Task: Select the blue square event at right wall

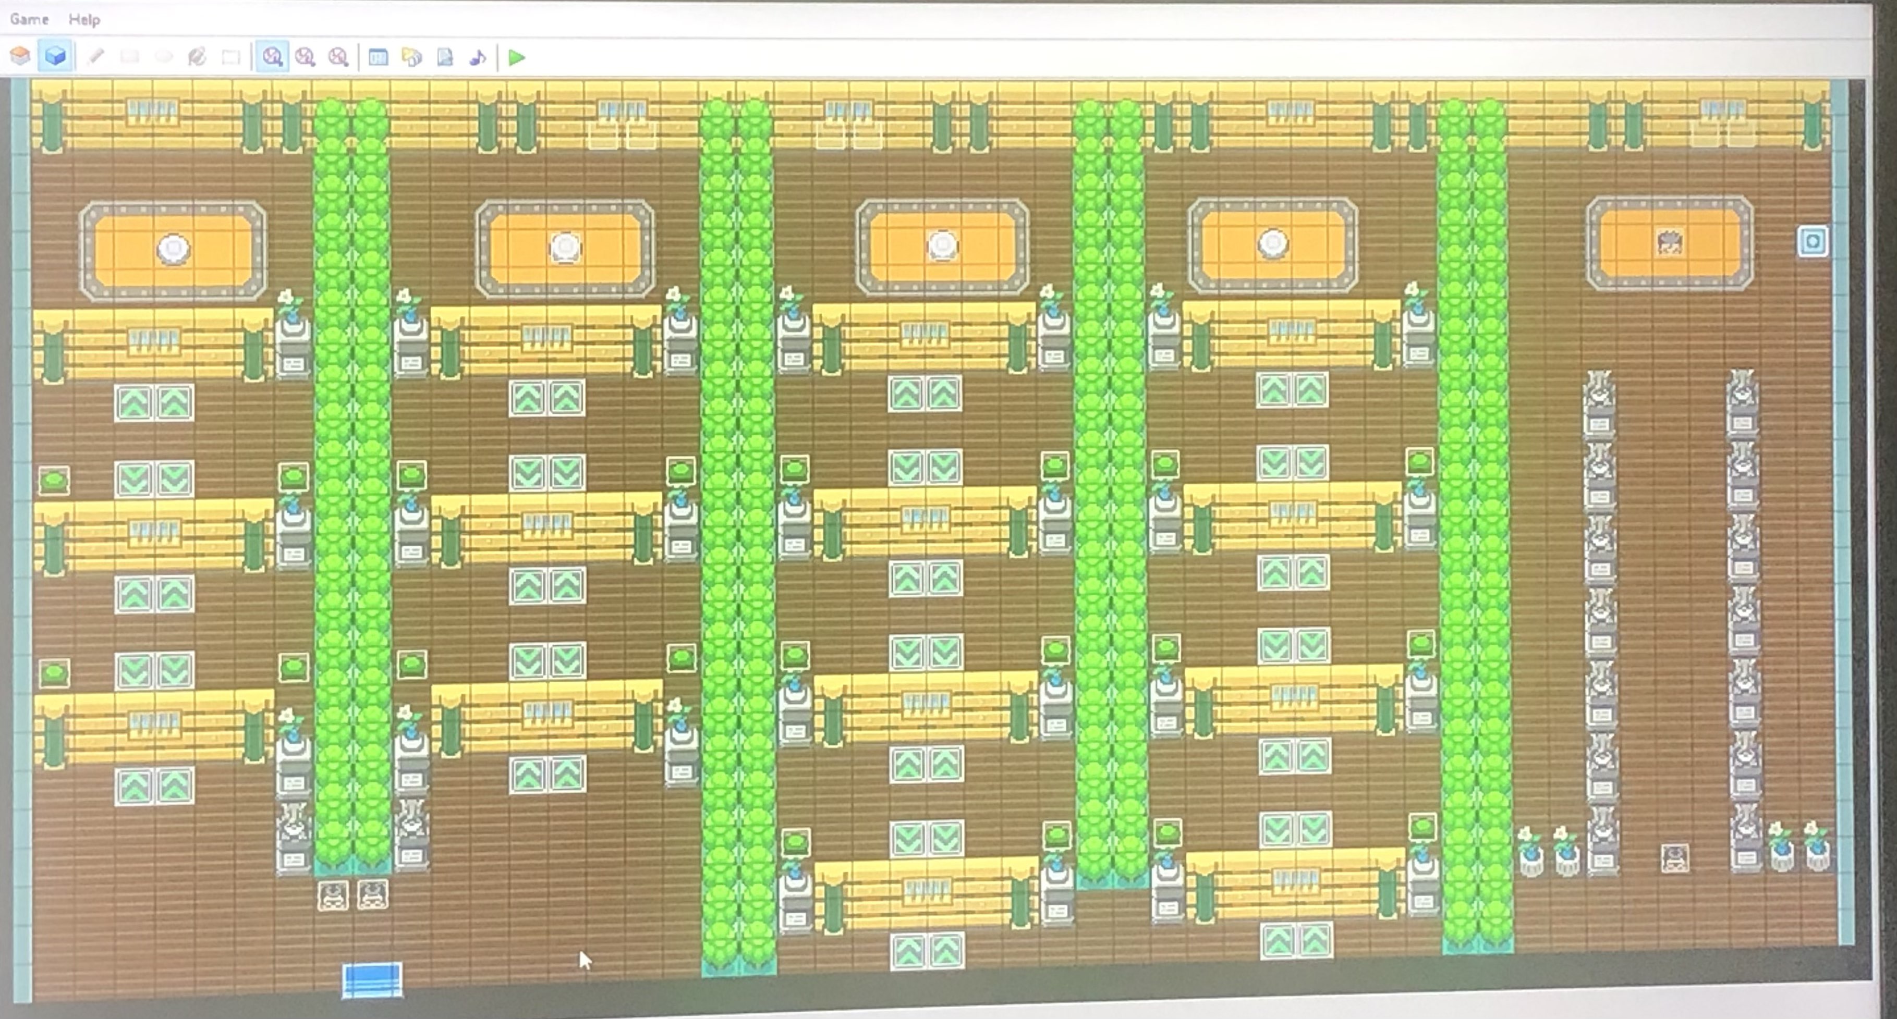Action: (1813, 241)
